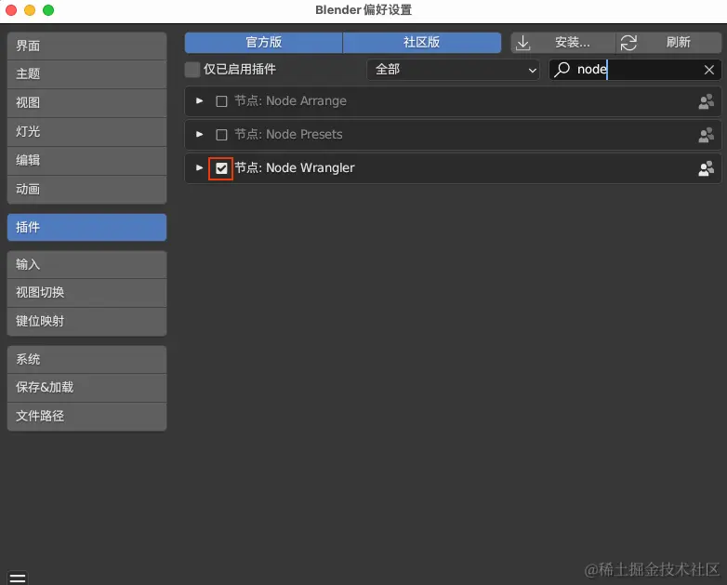Open the 系统 (System) preferences section
Screen dimensions: 727x585
point(86,359)
